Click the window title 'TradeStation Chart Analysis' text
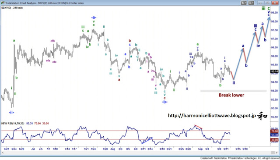Viewport: 280px width, 160px height. coord(21,3)
